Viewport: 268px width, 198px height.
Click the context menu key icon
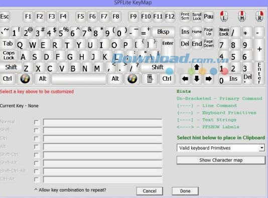[x=150, y=79]
